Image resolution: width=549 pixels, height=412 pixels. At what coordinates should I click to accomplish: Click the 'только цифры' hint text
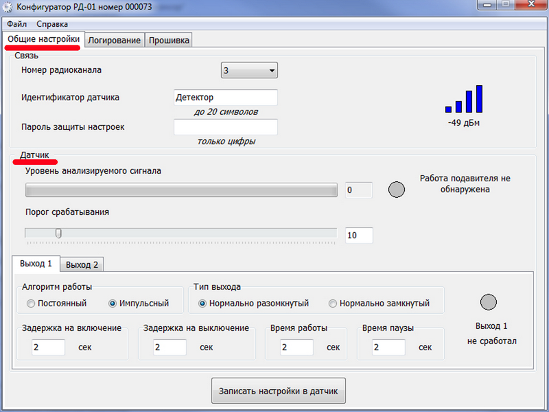(x=226, y=141)
